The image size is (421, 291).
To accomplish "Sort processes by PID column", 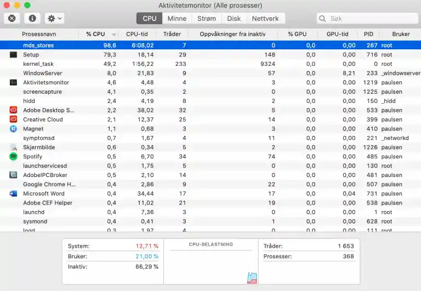I will pyautogui.click(x=368, y=34).
